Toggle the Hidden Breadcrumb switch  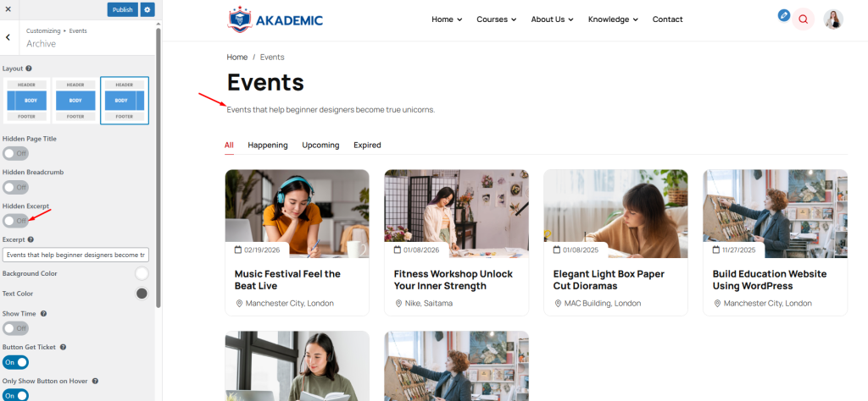pos(15,187)
